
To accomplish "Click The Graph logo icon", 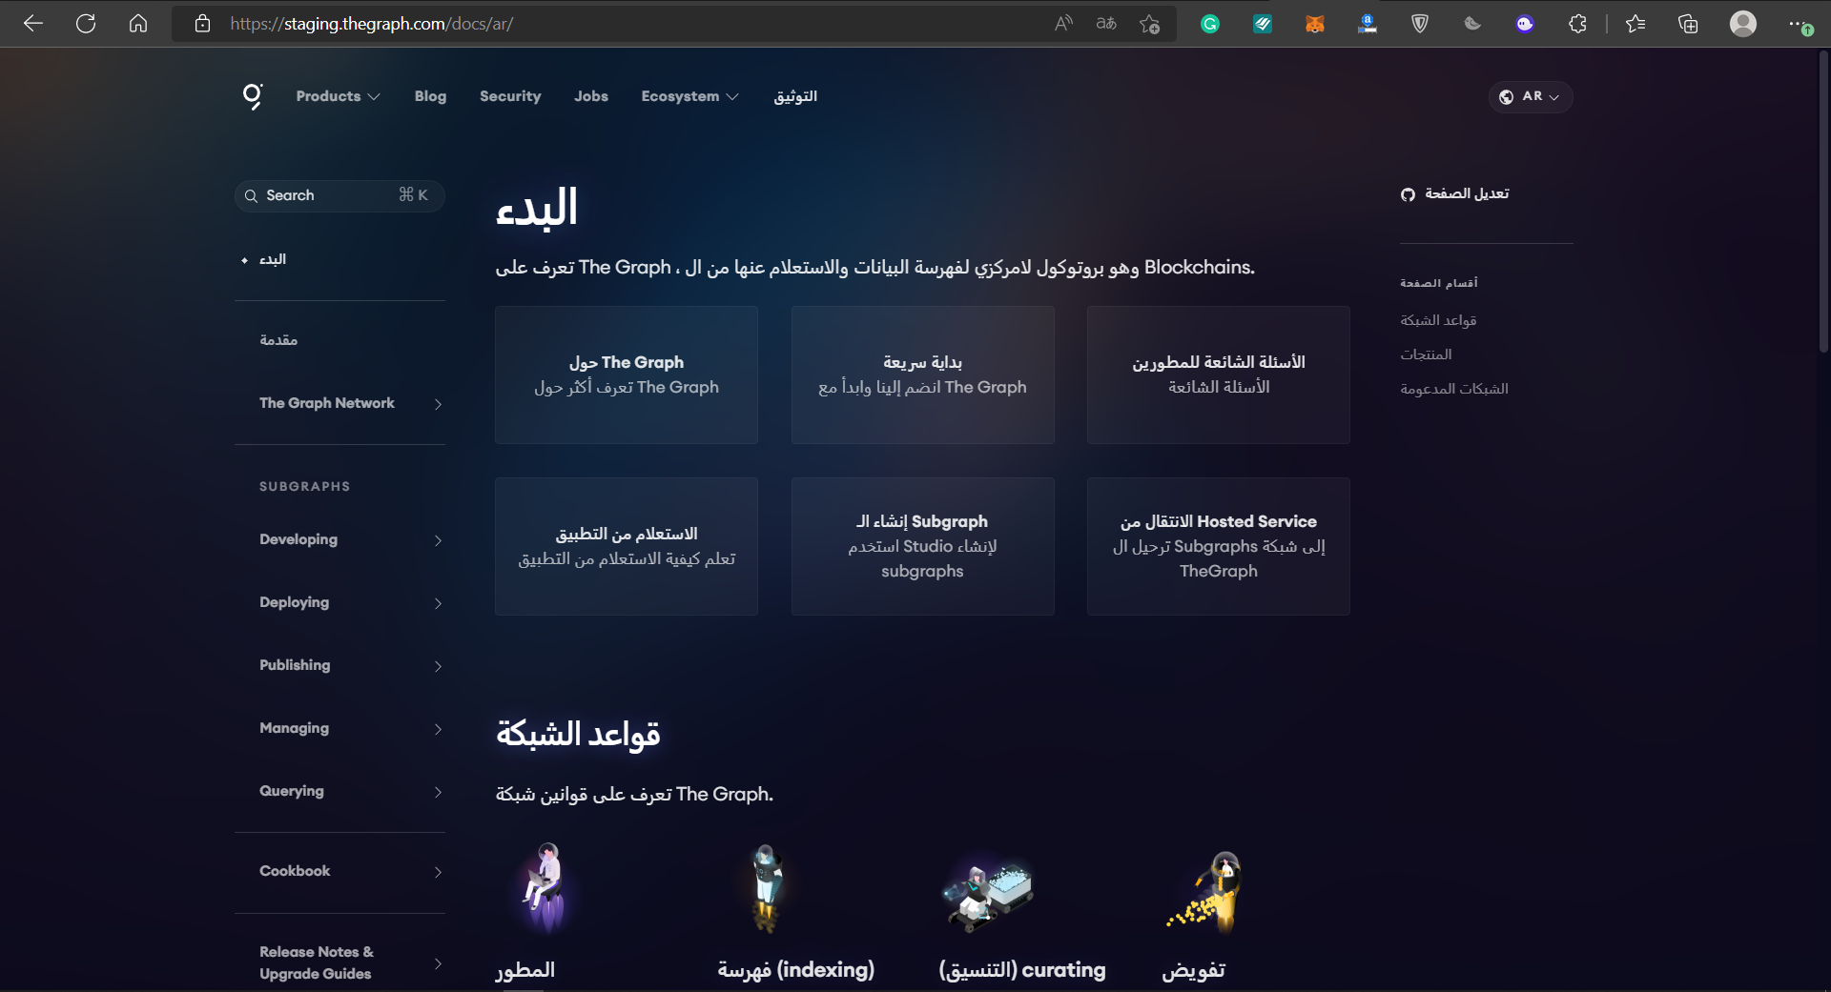I will [253, 96].
